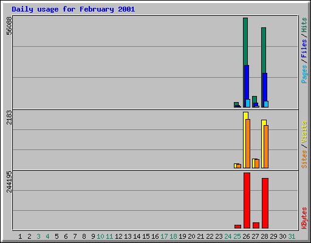The width and height of the screenshot is (311, 243).
Task: Click the orange Sites legend label
Action: (304, 159)
